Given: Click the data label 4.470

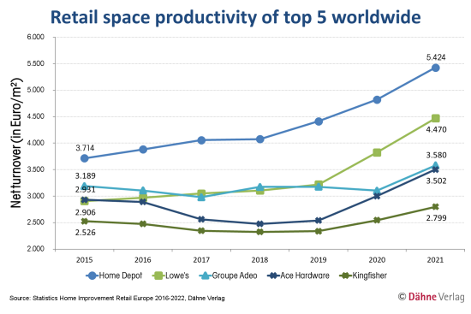Looking at the screenshot, I should click(x=436, y=130).
